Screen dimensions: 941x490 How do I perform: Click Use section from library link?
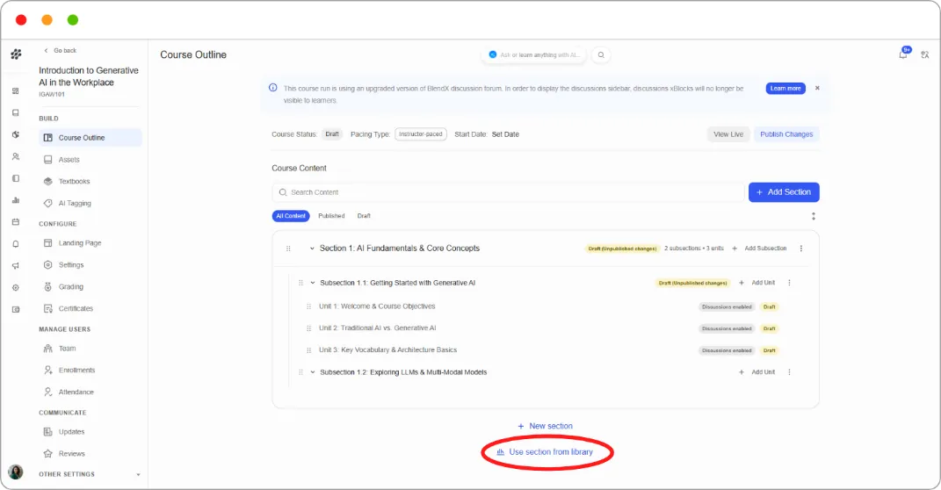(545, 451)
